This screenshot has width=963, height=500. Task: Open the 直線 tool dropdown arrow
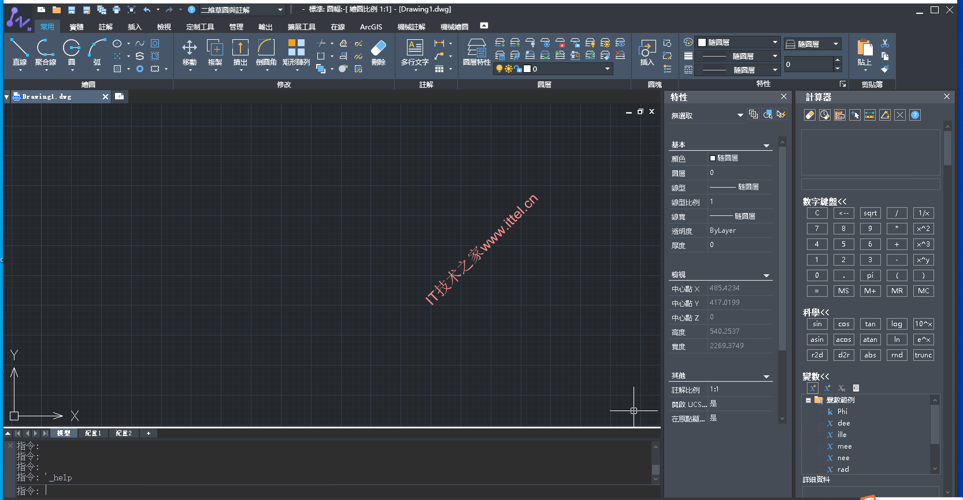pos(20,70)
